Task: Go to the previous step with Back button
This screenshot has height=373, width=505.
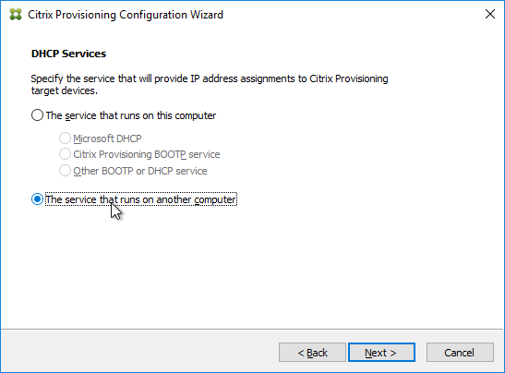Action: pos(312,353)
